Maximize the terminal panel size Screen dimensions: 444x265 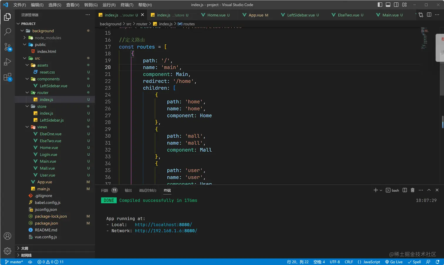(429, 190)
